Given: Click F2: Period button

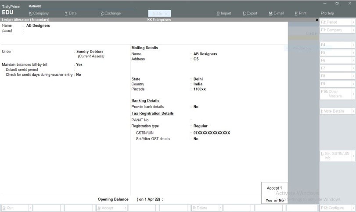Looking at the screenshot, I should click(336, 22).
